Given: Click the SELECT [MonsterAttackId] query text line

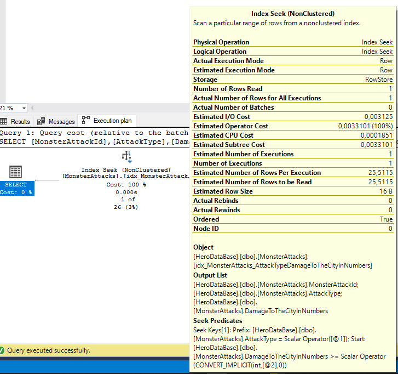Looking at the screenshot, I should click(94, 142).
